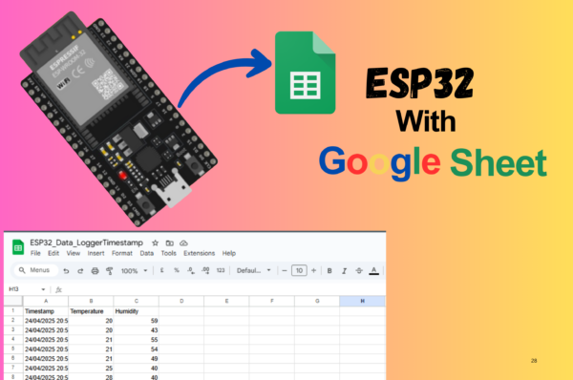Check the cloud save status icon
The height and width of the screenshot is (380, 573).
[183, 243]
